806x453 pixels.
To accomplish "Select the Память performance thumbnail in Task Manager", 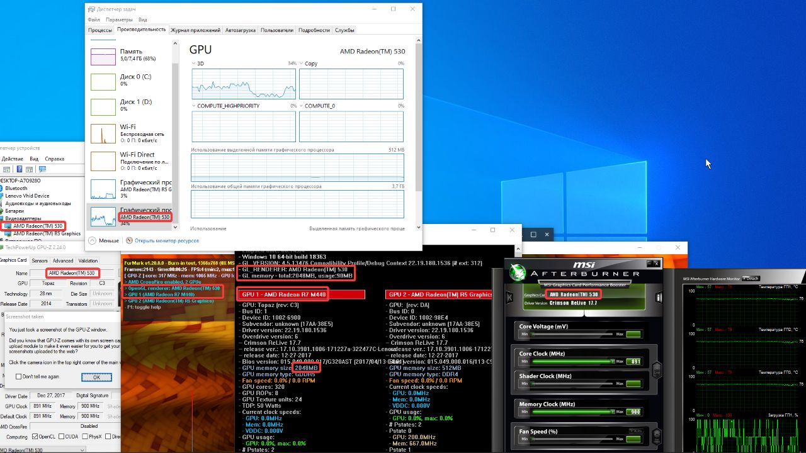I will coord(103,56).
